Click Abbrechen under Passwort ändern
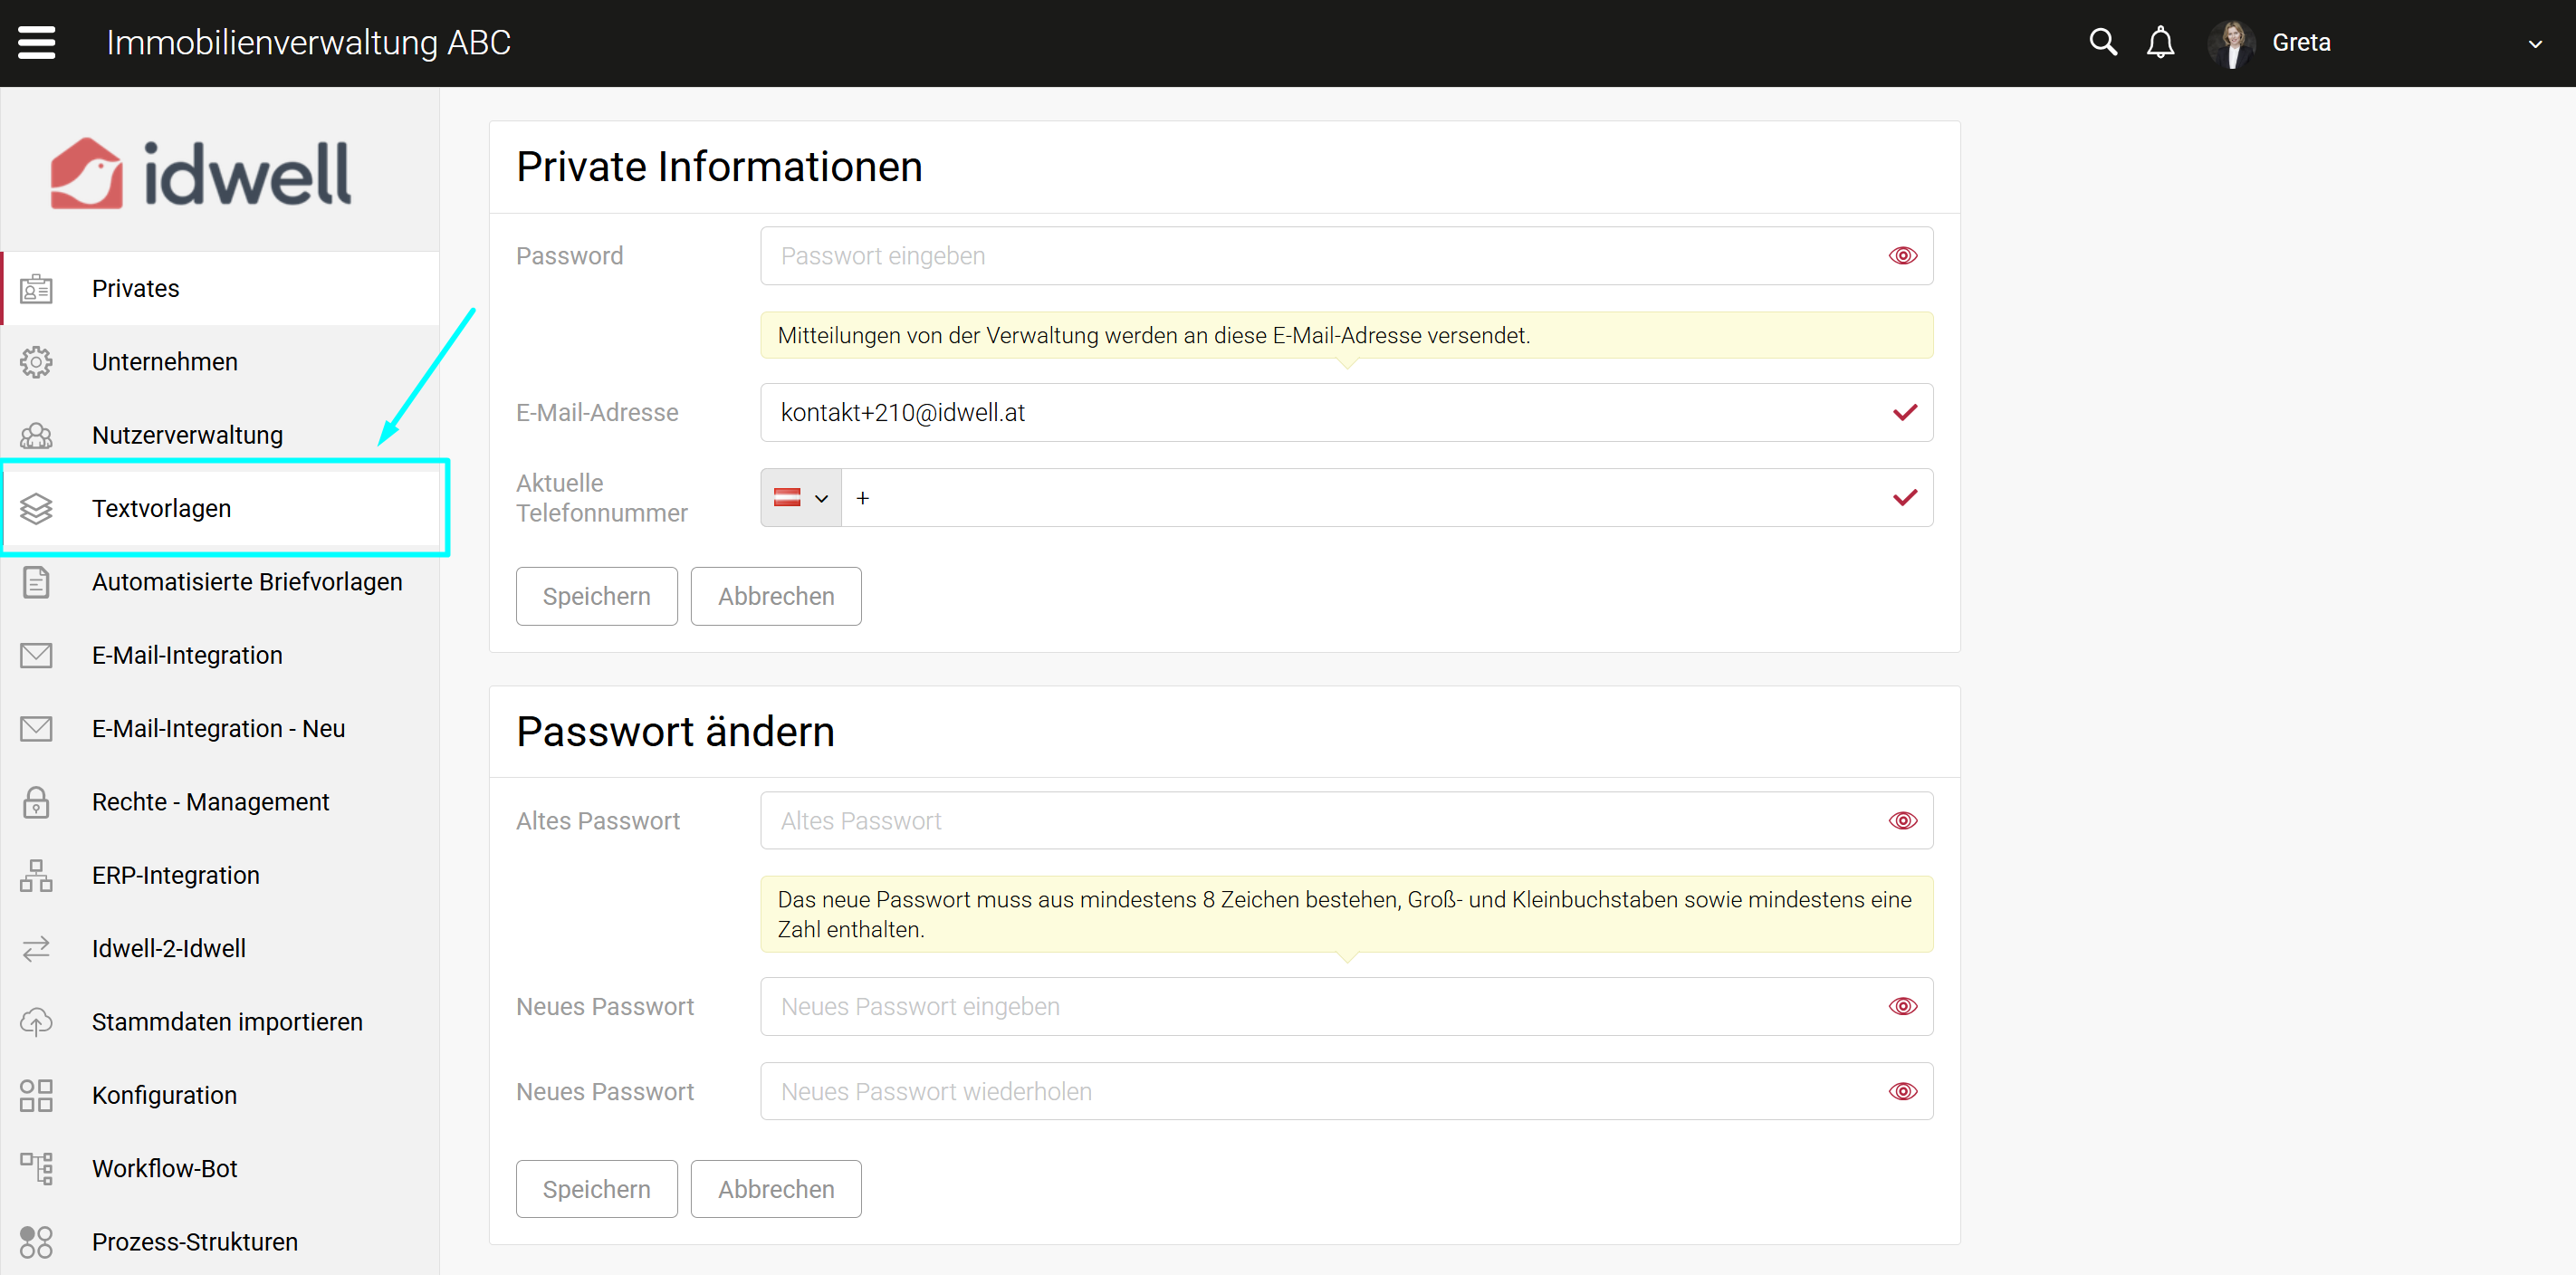 pyautogui.click(x=776, y=1189)
